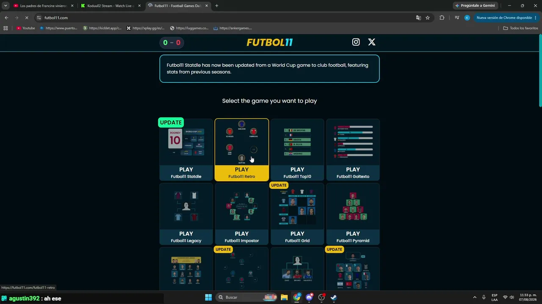Click the address bar showing futbol11.com
This screenshot has height=304, width=542.
click(x=224, y=18)
